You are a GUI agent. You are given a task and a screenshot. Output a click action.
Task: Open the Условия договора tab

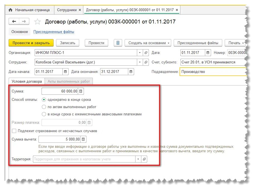[27, 82]
